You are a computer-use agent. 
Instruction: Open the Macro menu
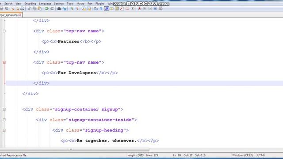click(x=80, y=4)
